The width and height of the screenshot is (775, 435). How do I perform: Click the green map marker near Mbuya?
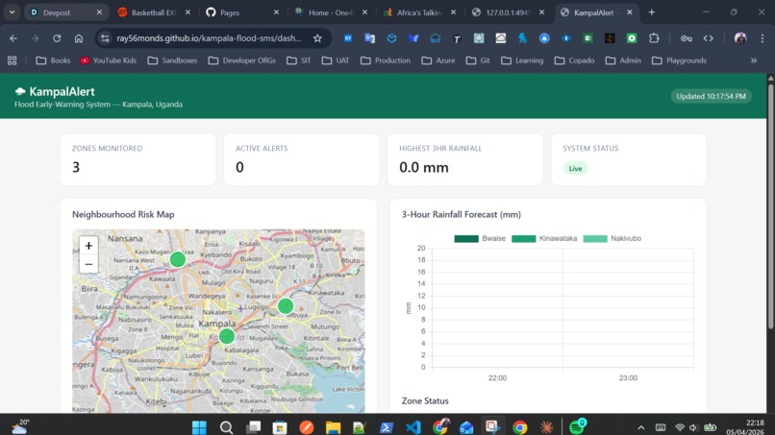286,306
